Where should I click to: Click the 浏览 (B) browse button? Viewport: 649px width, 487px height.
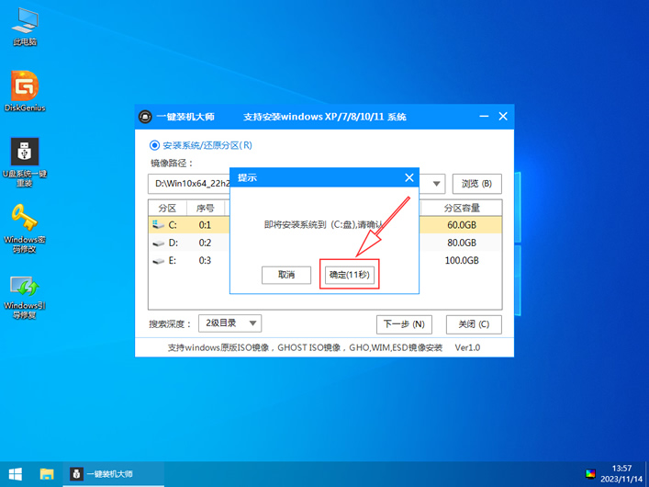tap(476, 184)
